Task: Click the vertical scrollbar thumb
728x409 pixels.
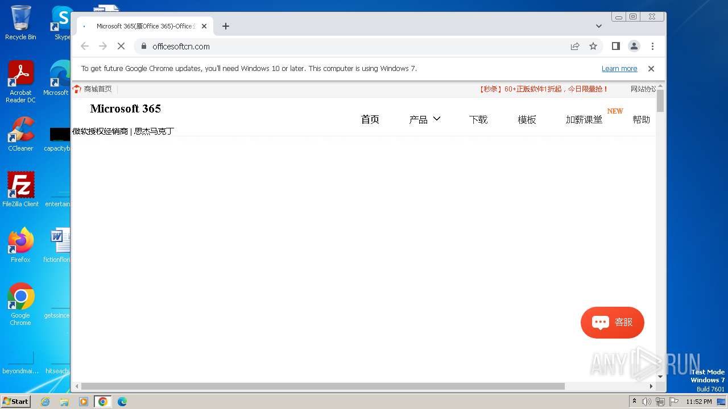Action: coord(660,101)
